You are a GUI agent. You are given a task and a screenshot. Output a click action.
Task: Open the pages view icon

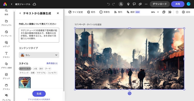[164, 12]
